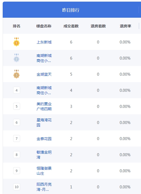Open the rank 2 南湖新城商住小 link

(44, 58)
